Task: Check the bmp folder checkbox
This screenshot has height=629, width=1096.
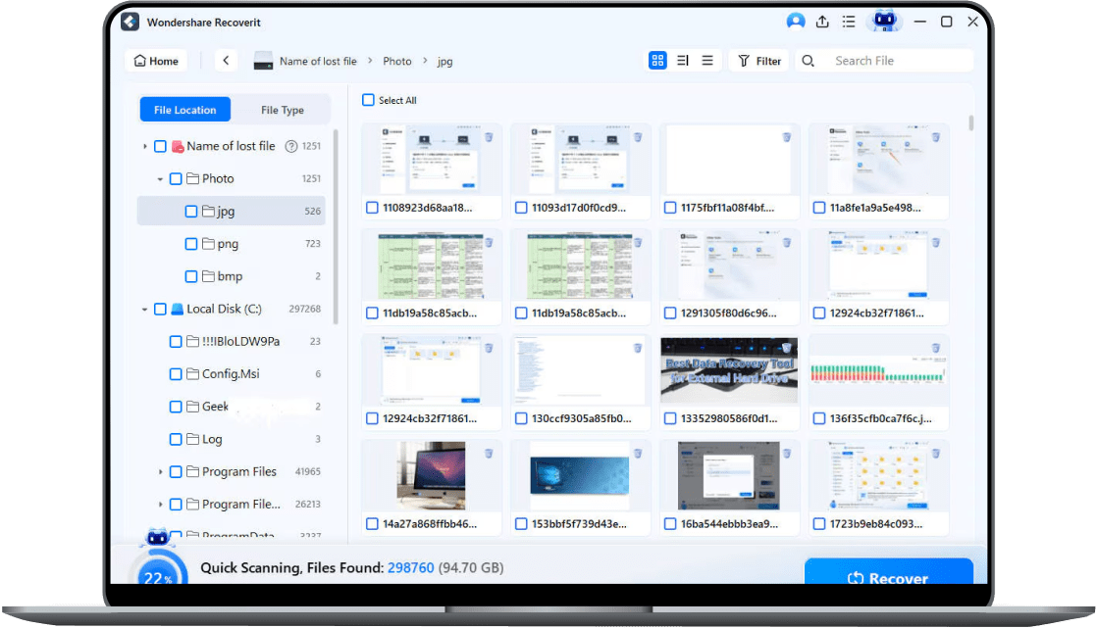Action: pos(190,276)
